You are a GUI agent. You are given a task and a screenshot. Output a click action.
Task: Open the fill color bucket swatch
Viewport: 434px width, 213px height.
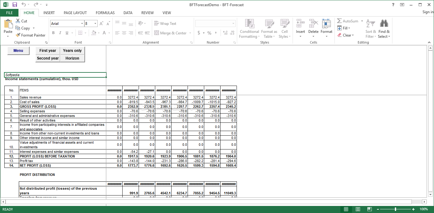[94, 33]
